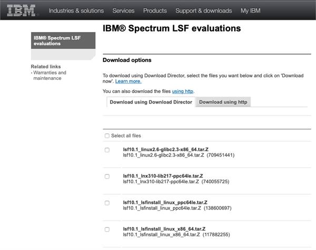Click bold lsf10.1_linux2.6-glibc2.3-x86_64.tar.Z file title
Image resolution: width=316 pixels, height=250 pixels.
click(166, 150)
